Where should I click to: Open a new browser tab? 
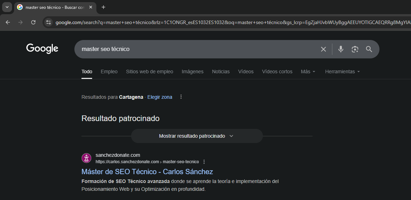click(103, 7)
